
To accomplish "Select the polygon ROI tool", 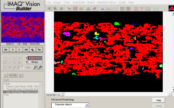I will click(5, 67).
